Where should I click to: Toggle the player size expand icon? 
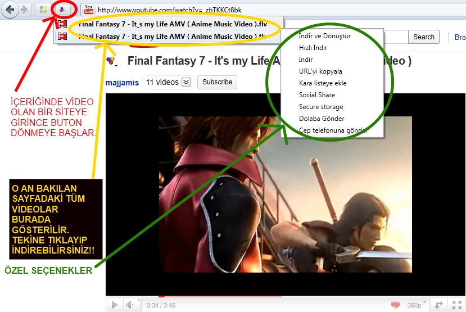tap(440, 305)
